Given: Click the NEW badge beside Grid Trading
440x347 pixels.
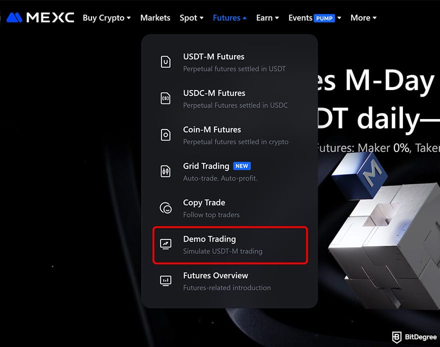Looking at the screenshot, I should click(x=242, y=166).
